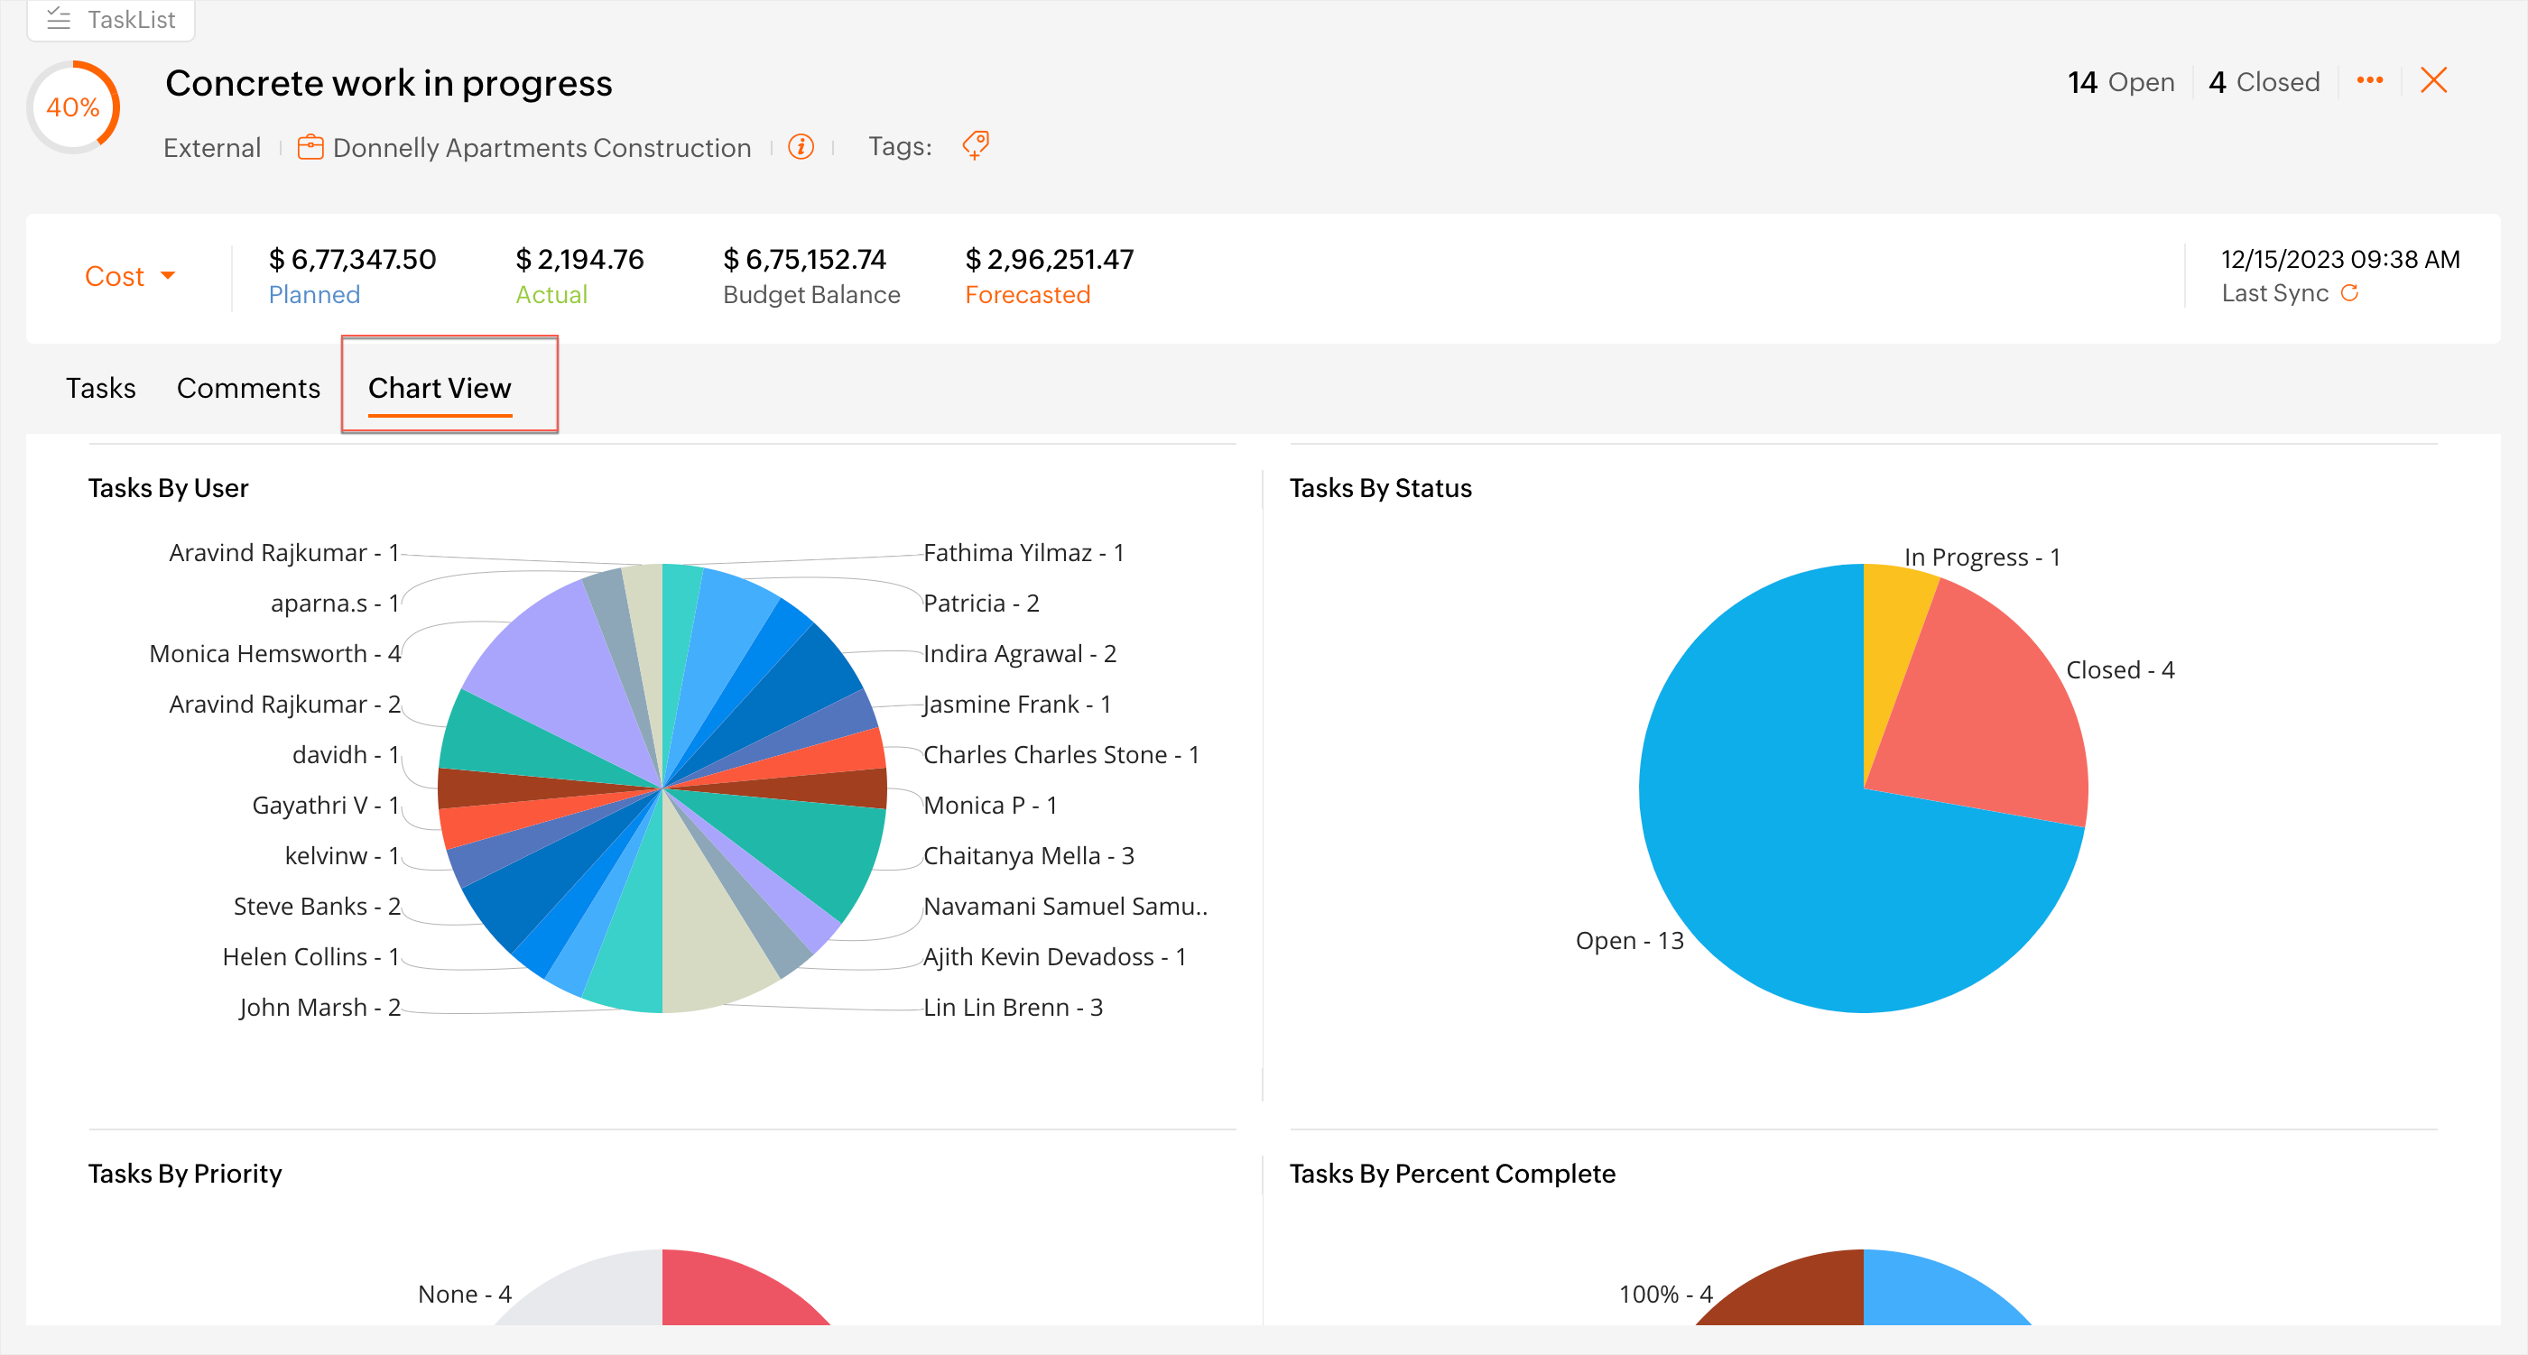Open the three-dot more options menu
This screenshot has width=2528, height=1355.
pyautogui.click(x=2369, y=80)
